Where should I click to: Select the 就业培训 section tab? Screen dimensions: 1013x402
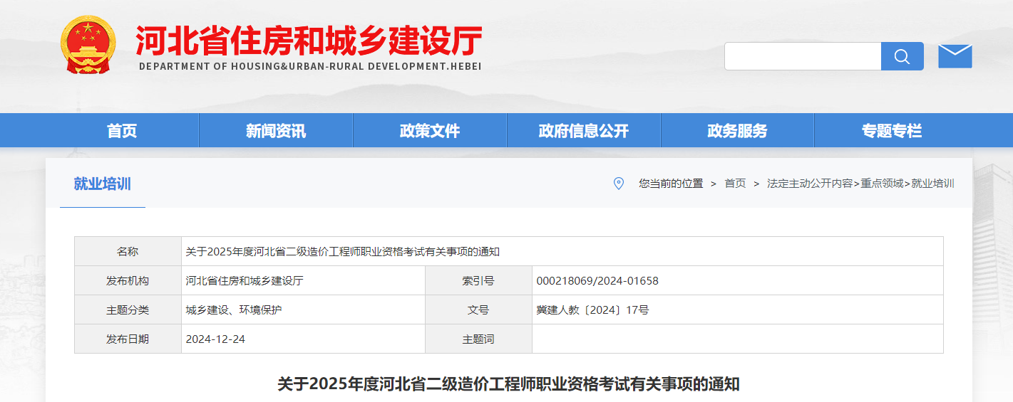[103, 184]
